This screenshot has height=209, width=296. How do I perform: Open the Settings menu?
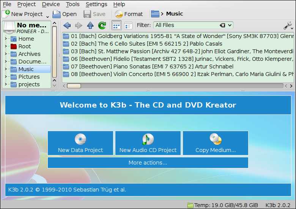click(96, 4)
